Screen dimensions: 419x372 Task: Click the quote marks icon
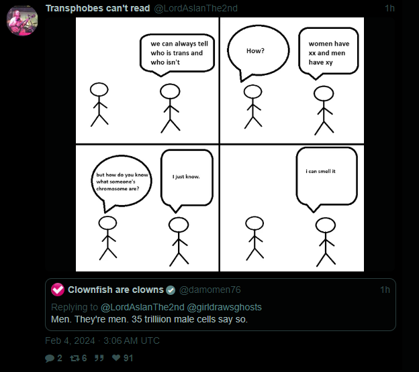pos(99,358)
